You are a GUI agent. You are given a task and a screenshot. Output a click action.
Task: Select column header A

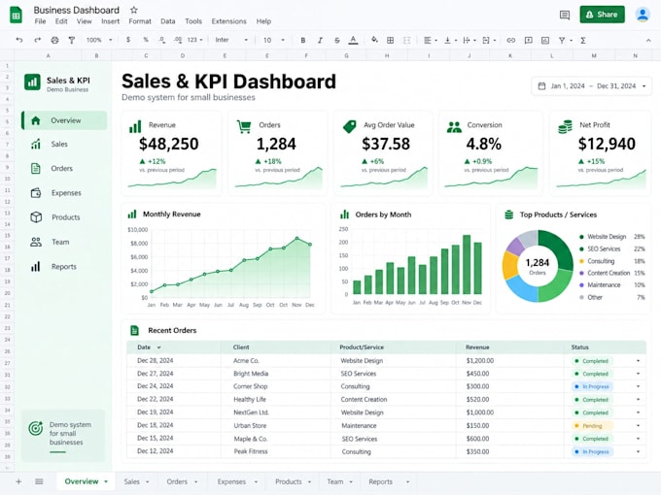pos(48,55)
